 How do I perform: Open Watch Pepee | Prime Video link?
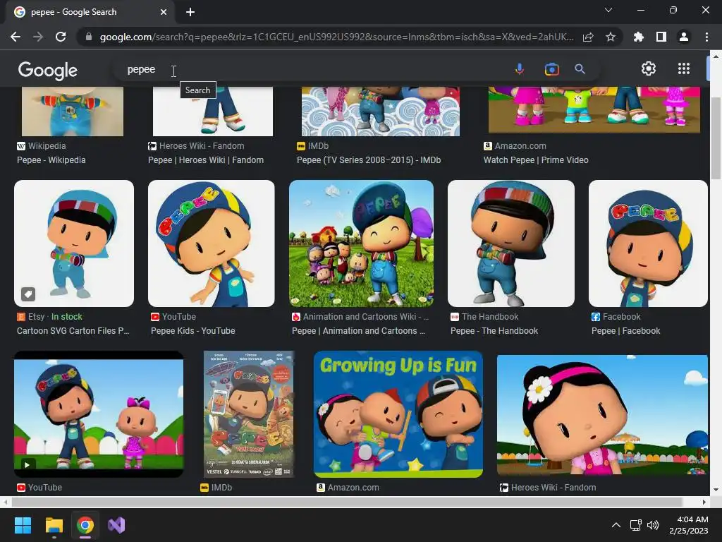536,160
